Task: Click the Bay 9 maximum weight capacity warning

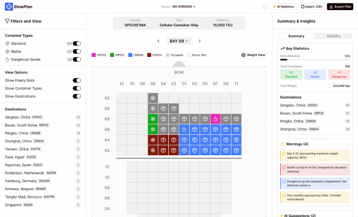Action: 315,155
